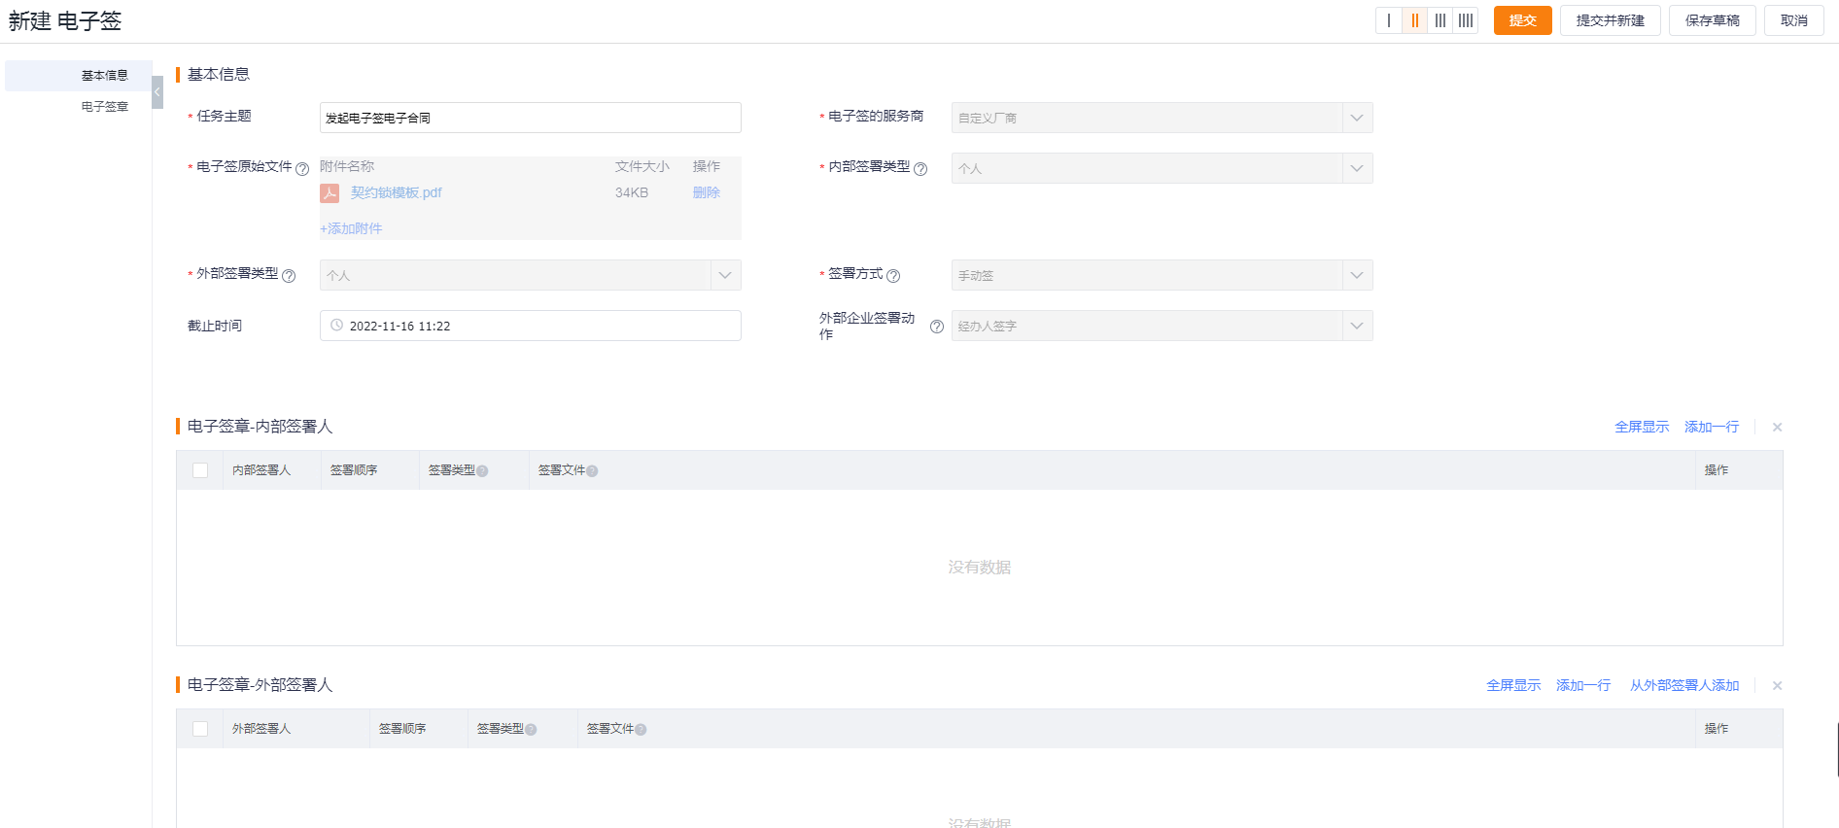Open help for 内部签署类型 field
The width and height of the screenshot is (1839, 828).
coord(920,169)
